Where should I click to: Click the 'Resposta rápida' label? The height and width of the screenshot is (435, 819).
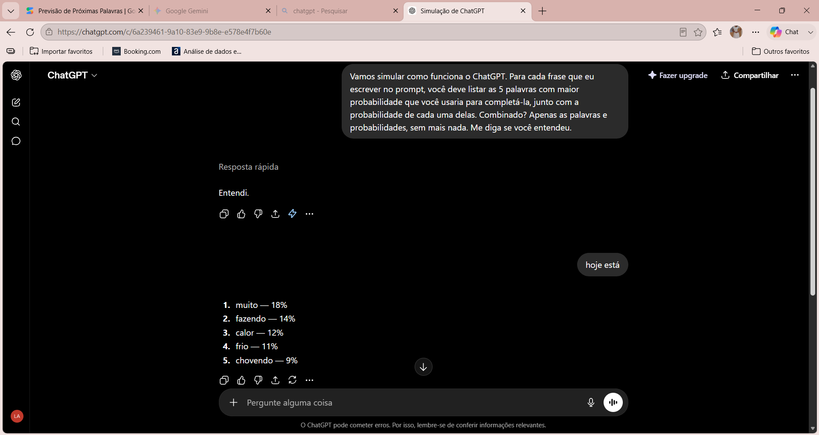[x=249, y=167]
